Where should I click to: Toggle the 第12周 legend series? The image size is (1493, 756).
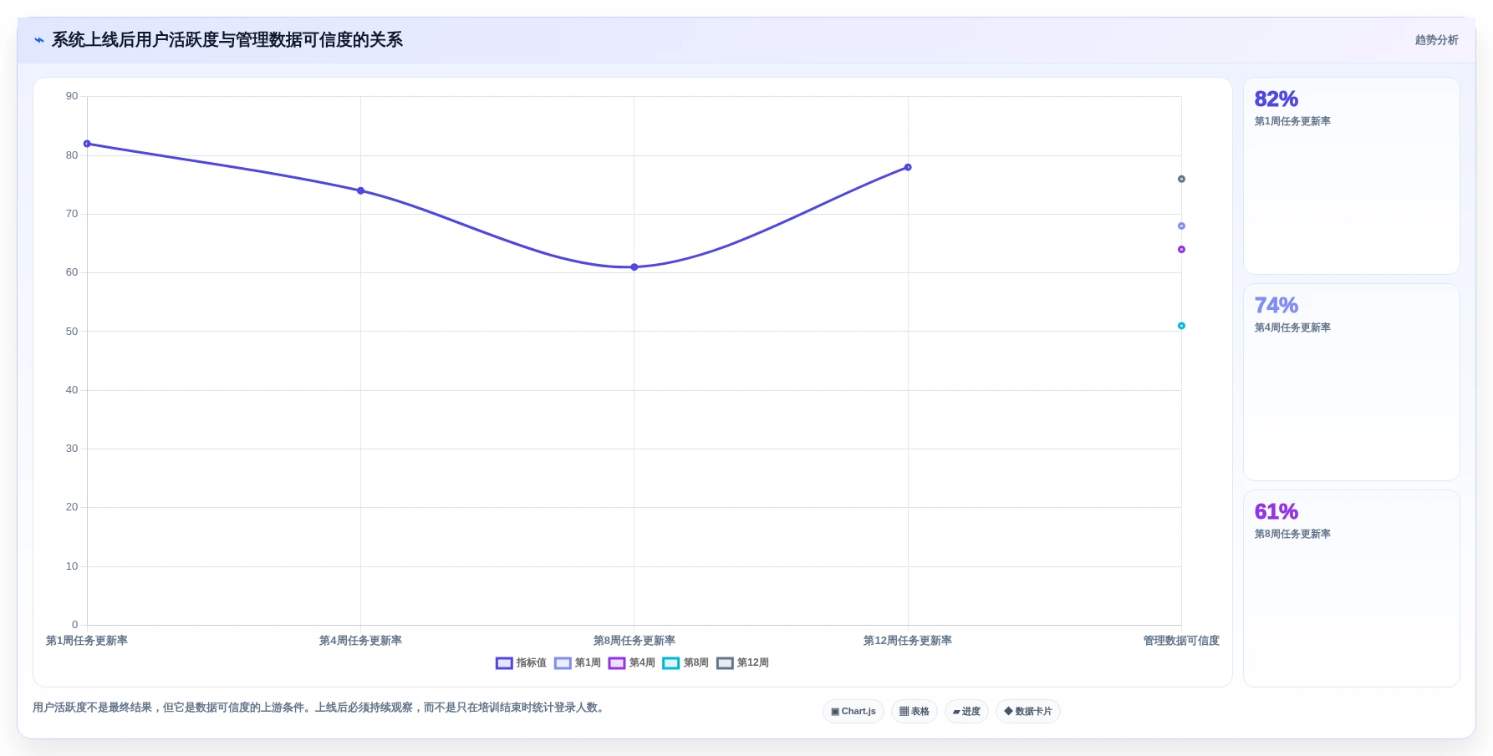(742, 663)
